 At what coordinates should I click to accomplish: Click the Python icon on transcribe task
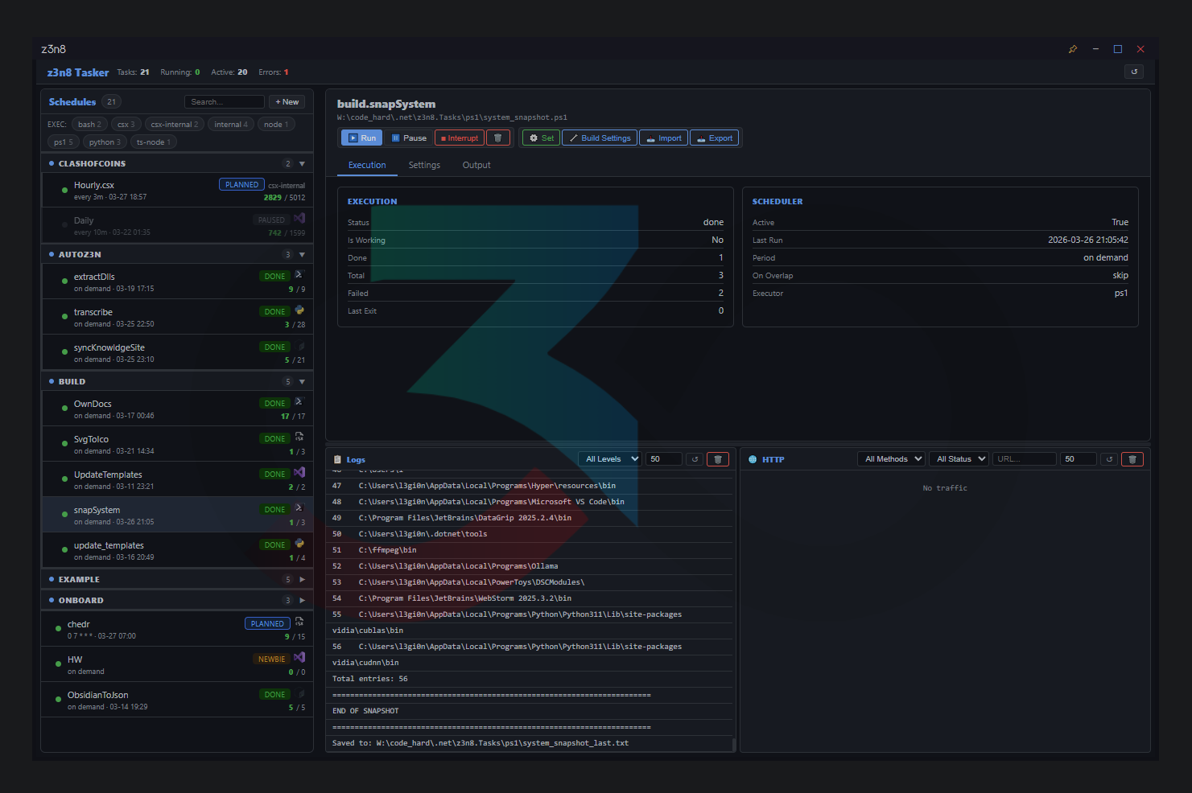click(x=299, y=310)
